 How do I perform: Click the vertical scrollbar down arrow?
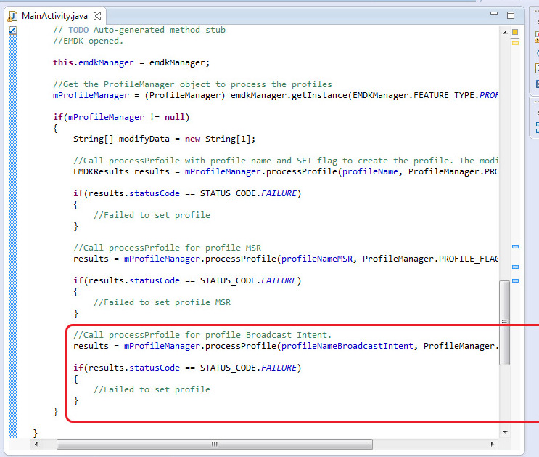(505, 432)
